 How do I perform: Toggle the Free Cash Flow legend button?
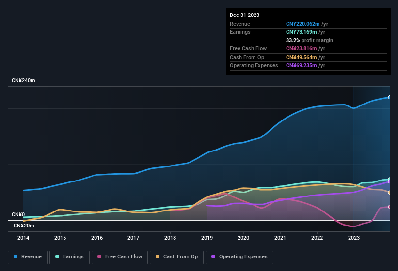coord(120,257)
